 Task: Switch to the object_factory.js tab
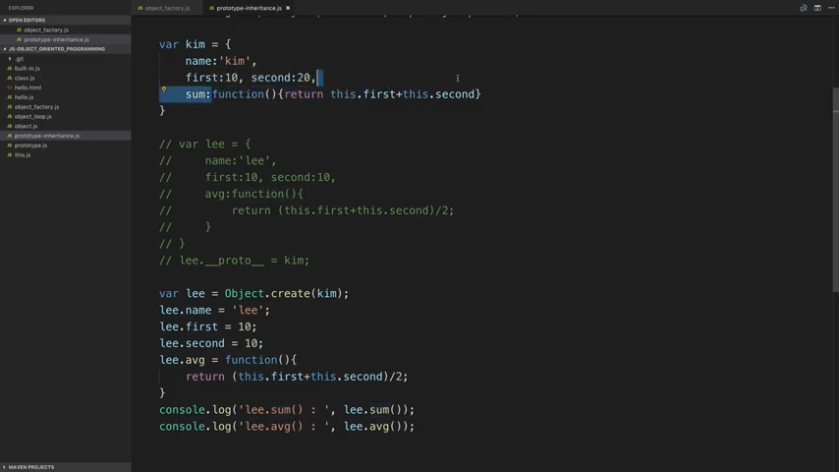167,8
